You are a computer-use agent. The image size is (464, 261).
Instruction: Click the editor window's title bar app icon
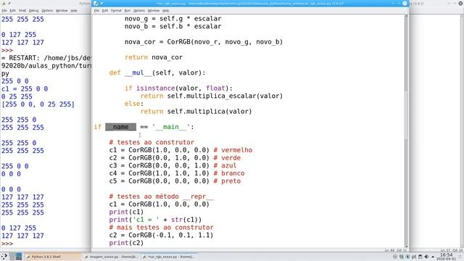point(96,3)
